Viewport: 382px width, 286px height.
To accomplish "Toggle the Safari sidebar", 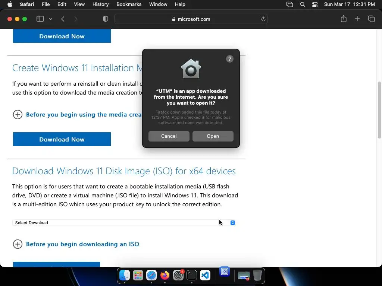I will coord(40,19).
